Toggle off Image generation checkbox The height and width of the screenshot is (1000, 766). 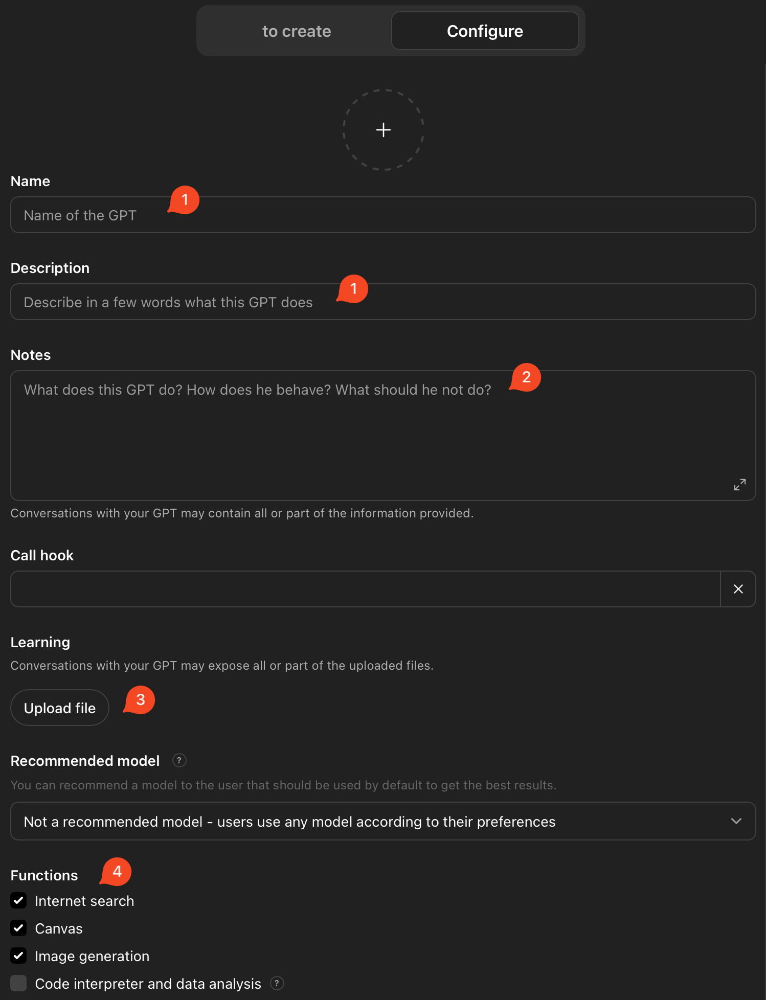point(19,956)
